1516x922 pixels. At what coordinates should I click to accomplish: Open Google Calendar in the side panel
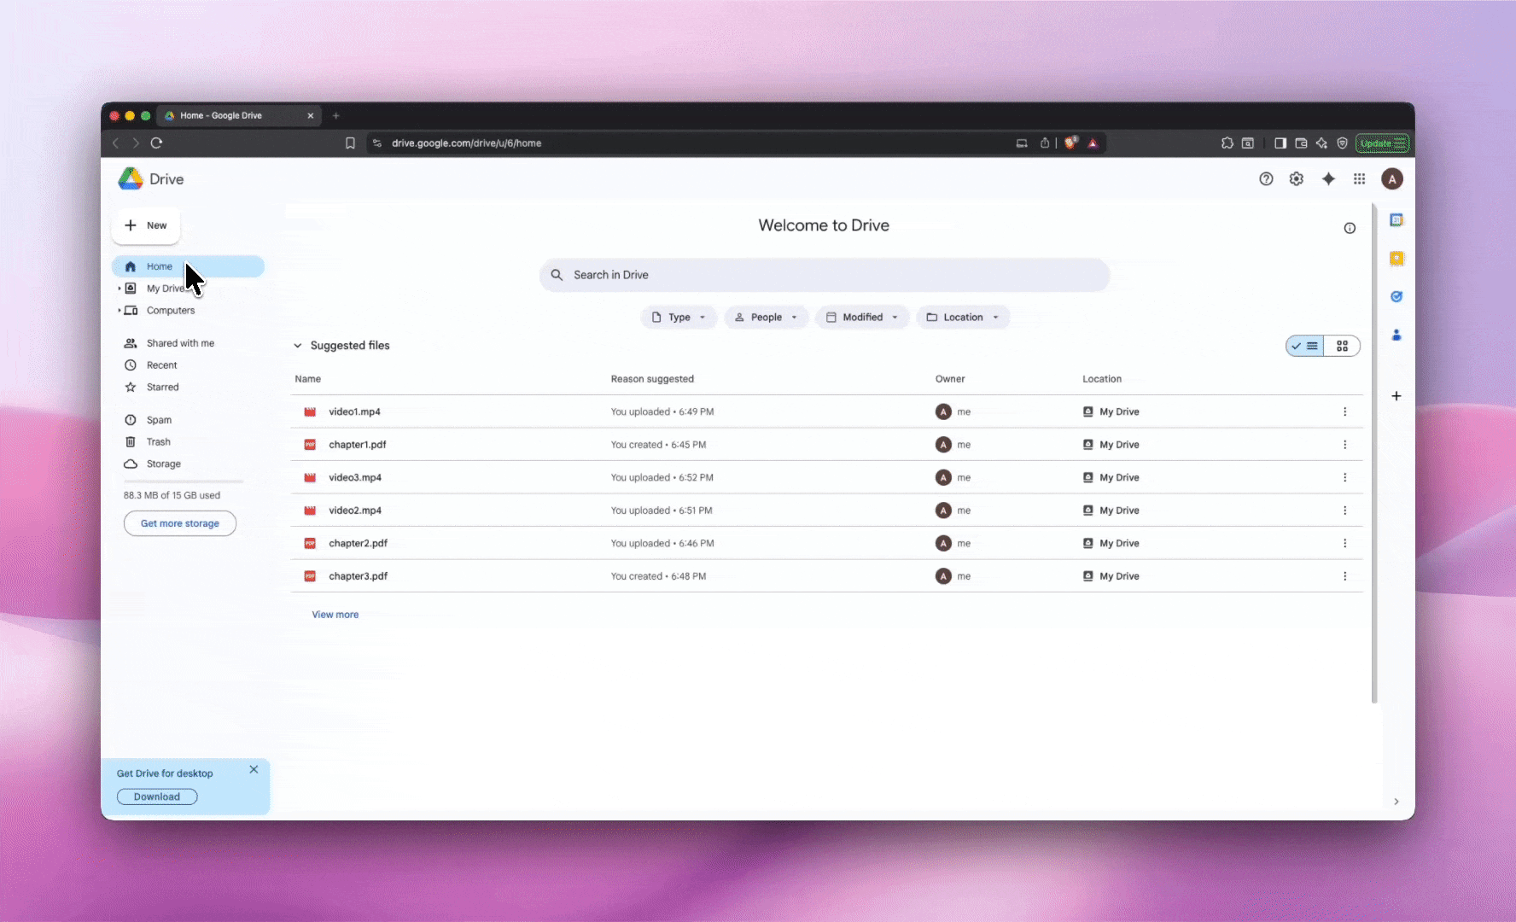point(1396,220)
